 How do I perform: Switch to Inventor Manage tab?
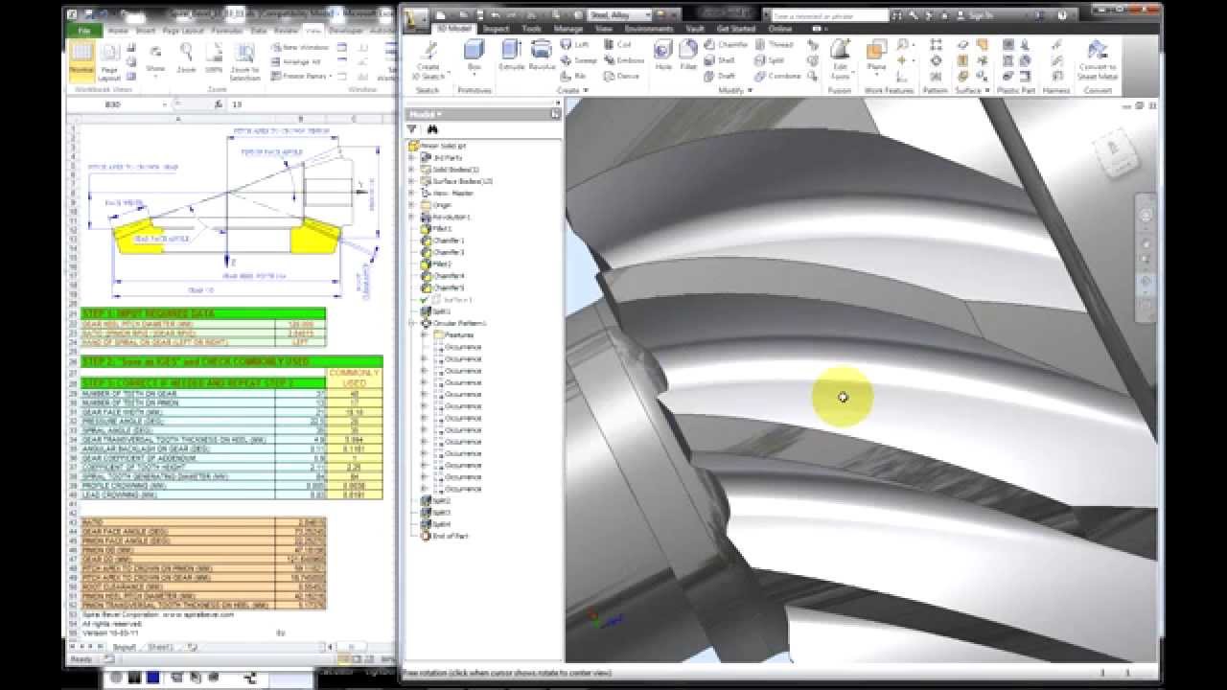pos(568,29)
